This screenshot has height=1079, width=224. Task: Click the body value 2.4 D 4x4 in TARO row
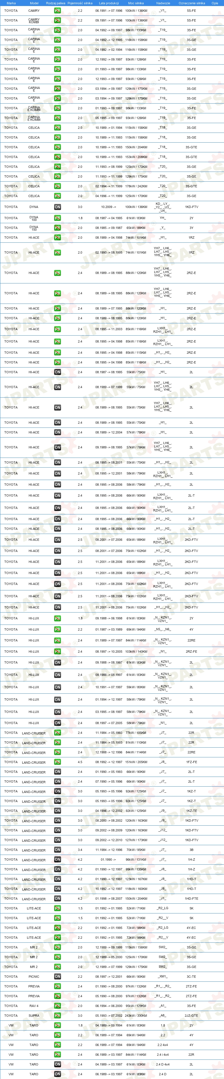[x=163, y=1064]
